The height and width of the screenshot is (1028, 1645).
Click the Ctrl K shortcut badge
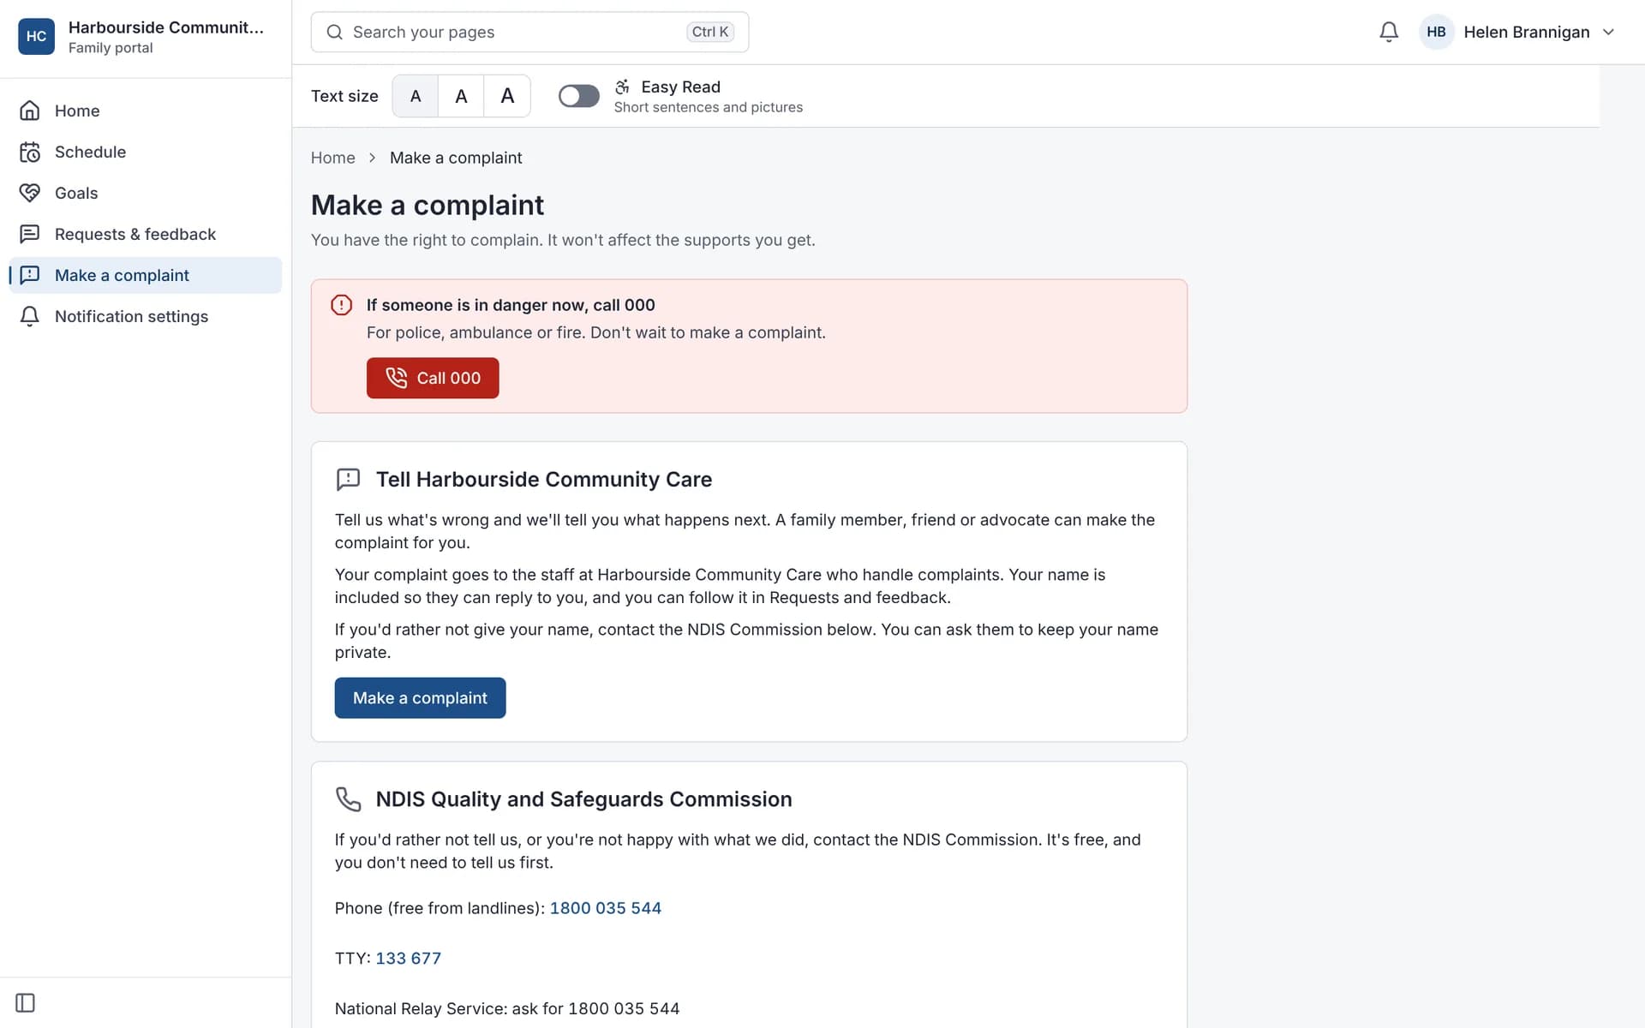pos(710,32)
